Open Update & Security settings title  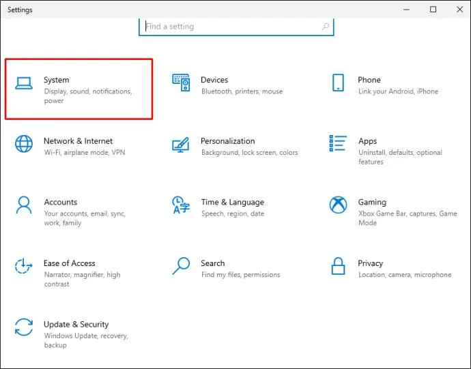click(76, 325)
